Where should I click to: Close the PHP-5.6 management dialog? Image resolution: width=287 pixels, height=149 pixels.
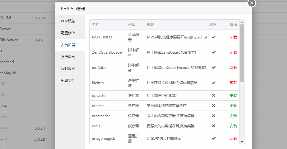click(252, 3)
